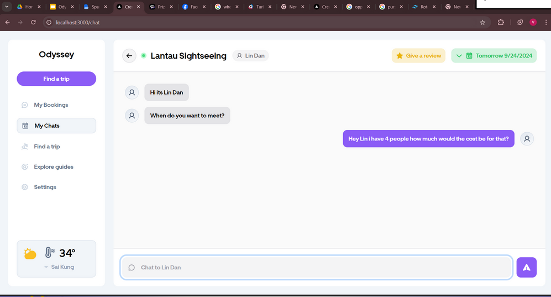Click your avatar beside the purple message
551x297 pixels.
[527, 139]
